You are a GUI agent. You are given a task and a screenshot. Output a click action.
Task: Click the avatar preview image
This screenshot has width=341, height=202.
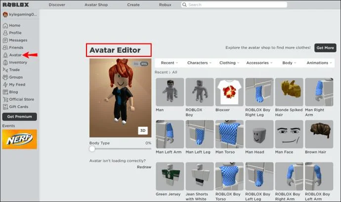click(x=120, y=98)
